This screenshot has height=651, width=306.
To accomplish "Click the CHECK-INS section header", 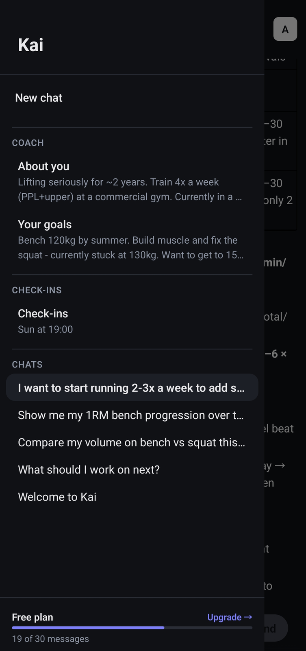I will pyautogui.click(x=37, y=290).
